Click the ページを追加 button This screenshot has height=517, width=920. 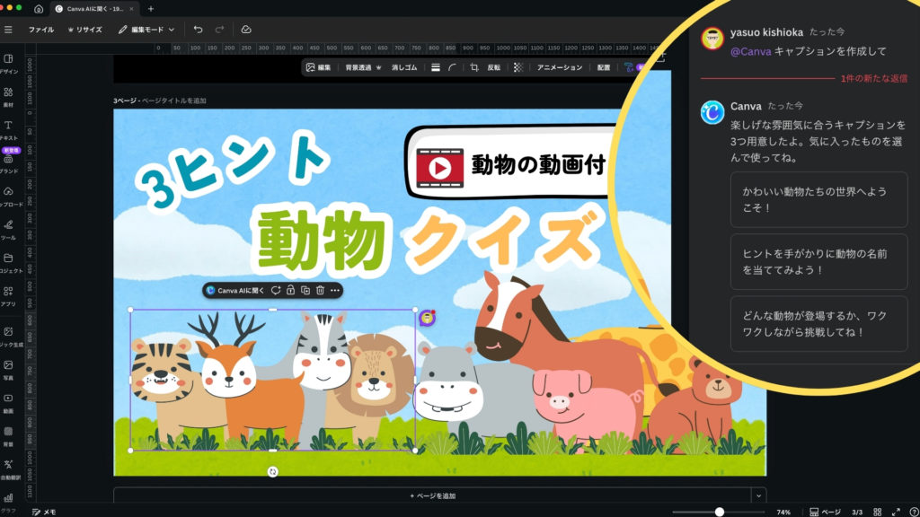tap(432, 495)
